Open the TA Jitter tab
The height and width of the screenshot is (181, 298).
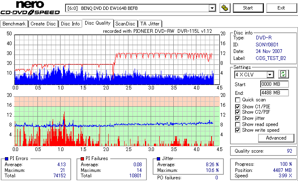click(x=150, y=24)
